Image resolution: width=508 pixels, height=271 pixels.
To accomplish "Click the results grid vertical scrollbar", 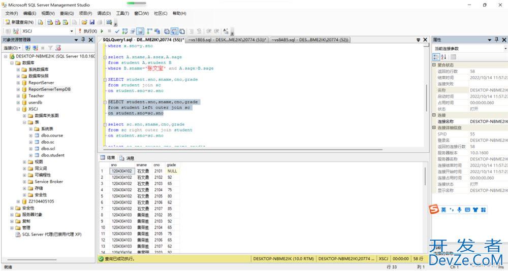I will click(425, 177).
